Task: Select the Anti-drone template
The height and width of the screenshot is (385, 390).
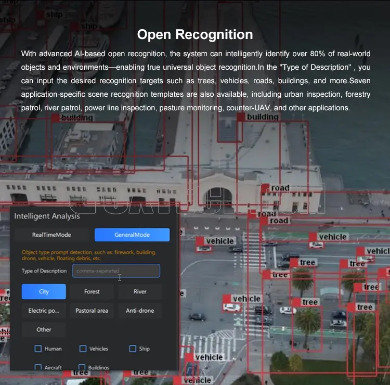Action: tap(140, 311)
